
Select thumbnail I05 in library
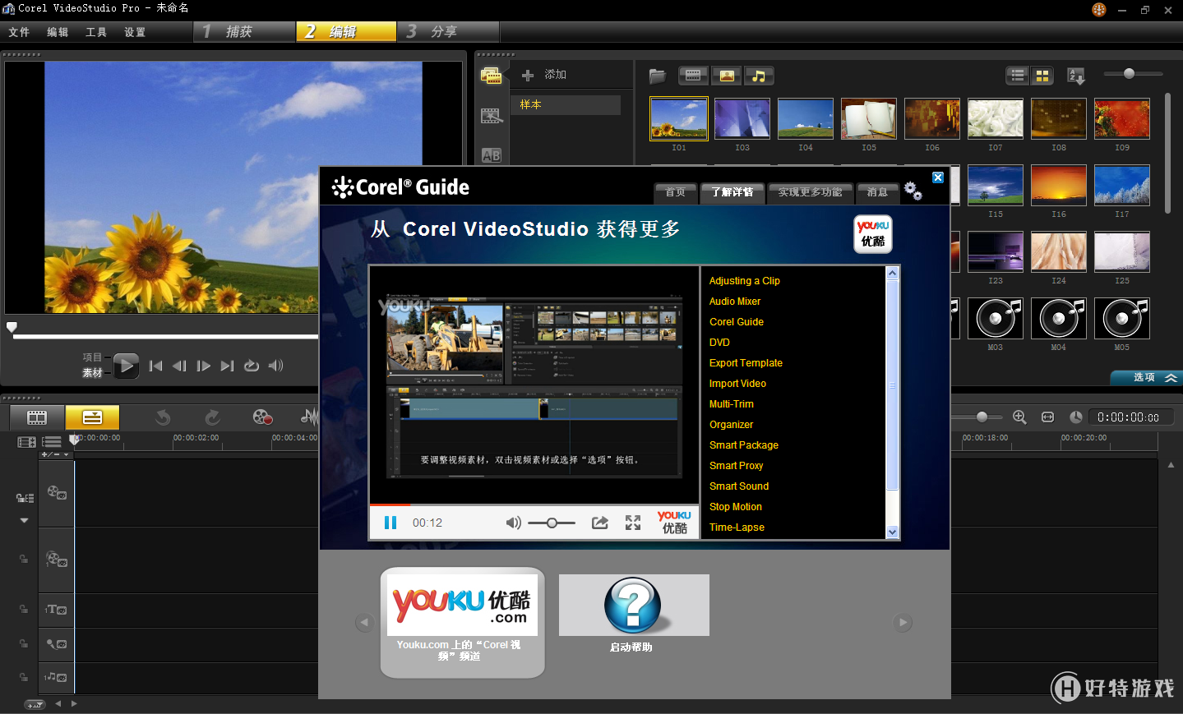pyautogui.click(x=869, y=118)
